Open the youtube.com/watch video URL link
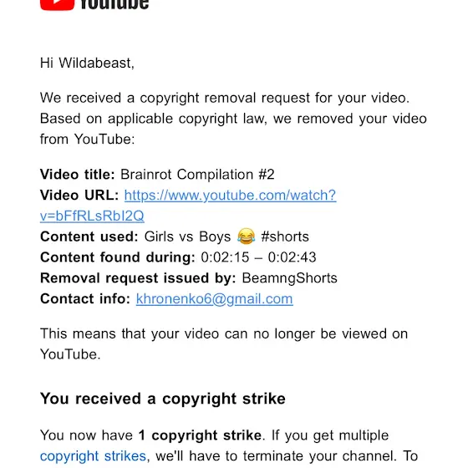This screenshot has height=468, width=468. click(230, 196)
